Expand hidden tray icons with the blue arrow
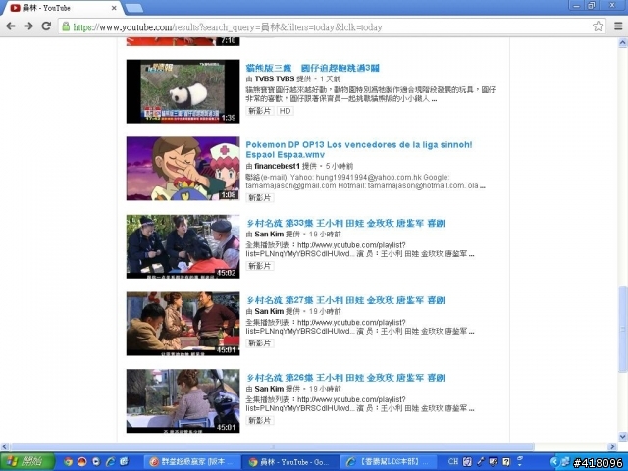 pos(554,462)
